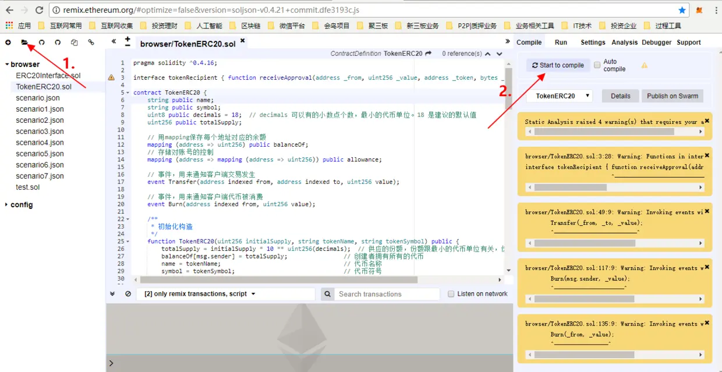Toggle the terminal with double-down chevron

(112, 294)
